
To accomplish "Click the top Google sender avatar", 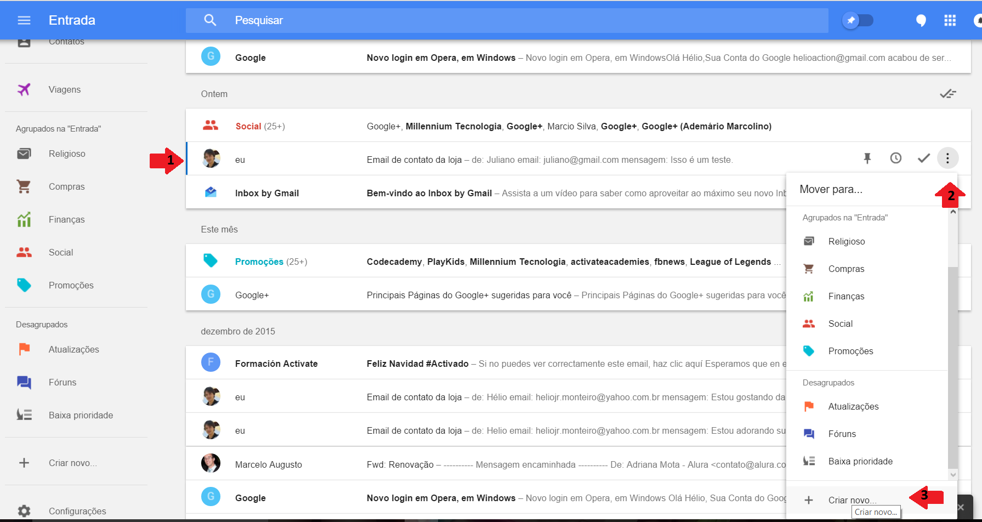I will [211, 56].
